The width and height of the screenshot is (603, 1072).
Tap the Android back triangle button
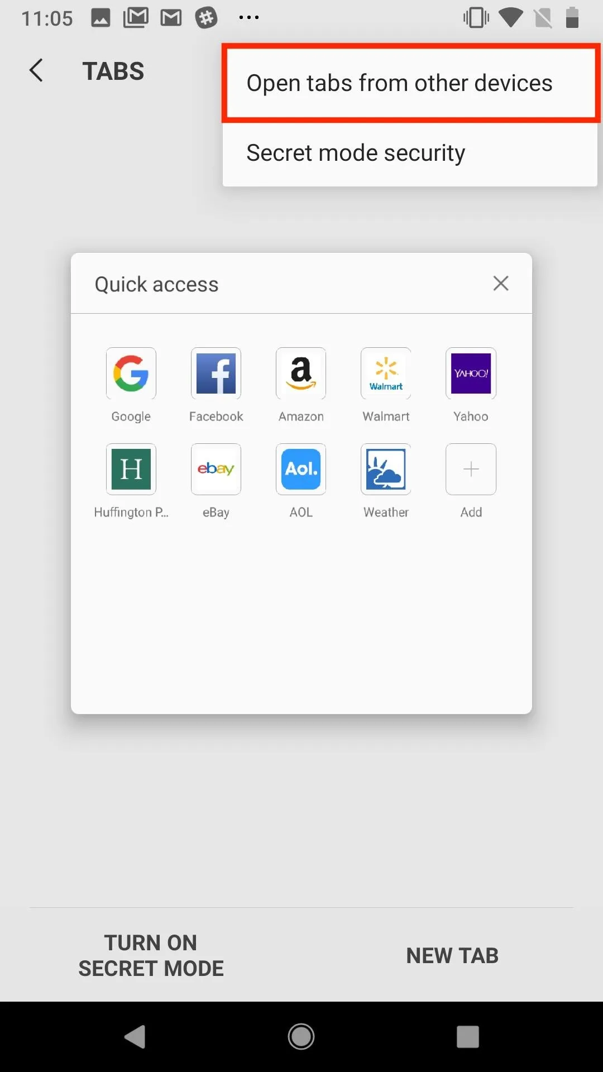point(135,1037)
